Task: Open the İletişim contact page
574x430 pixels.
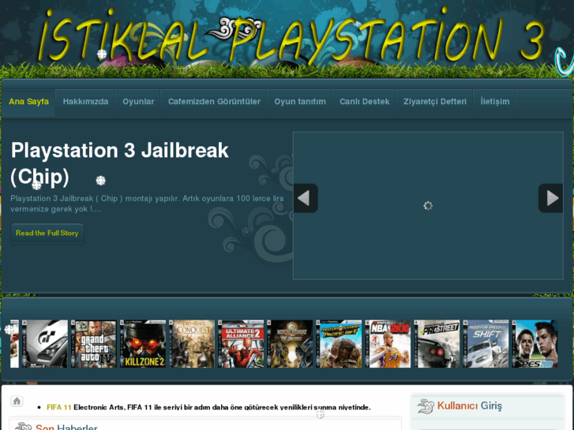Action: 494,102
